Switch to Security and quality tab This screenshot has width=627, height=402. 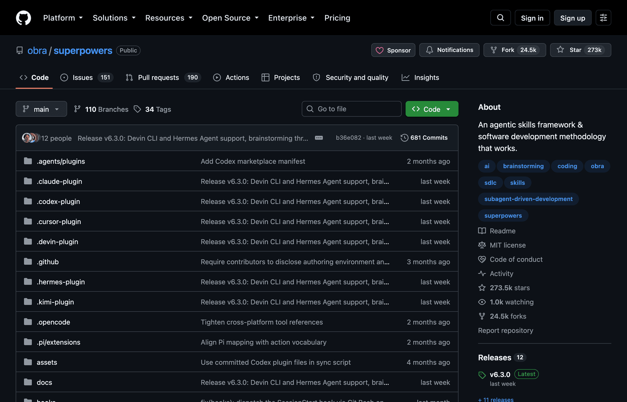click(351, 78)
